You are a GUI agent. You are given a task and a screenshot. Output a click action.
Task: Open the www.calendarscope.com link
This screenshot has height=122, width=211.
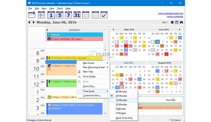[171, 13]
